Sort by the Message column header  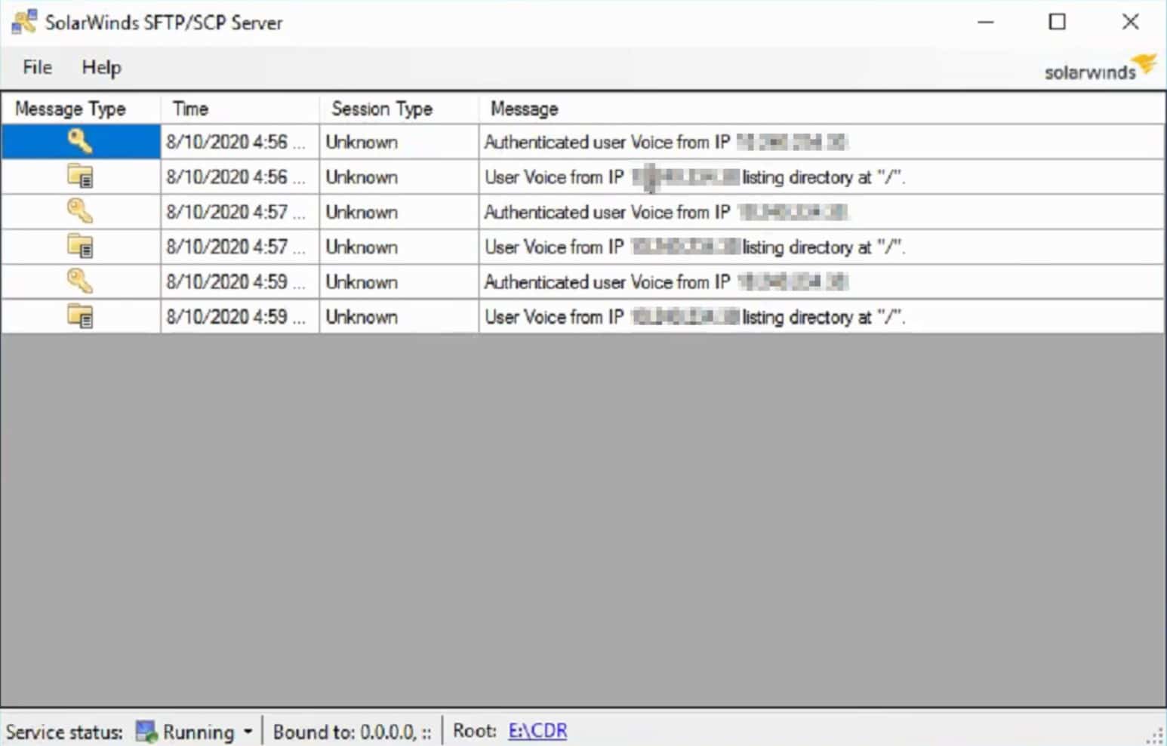pyautogui.click(x=822, y=109)
